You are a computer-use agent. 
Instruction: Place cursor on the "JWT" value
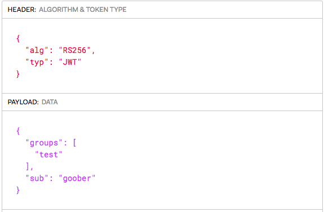[70, 62]
